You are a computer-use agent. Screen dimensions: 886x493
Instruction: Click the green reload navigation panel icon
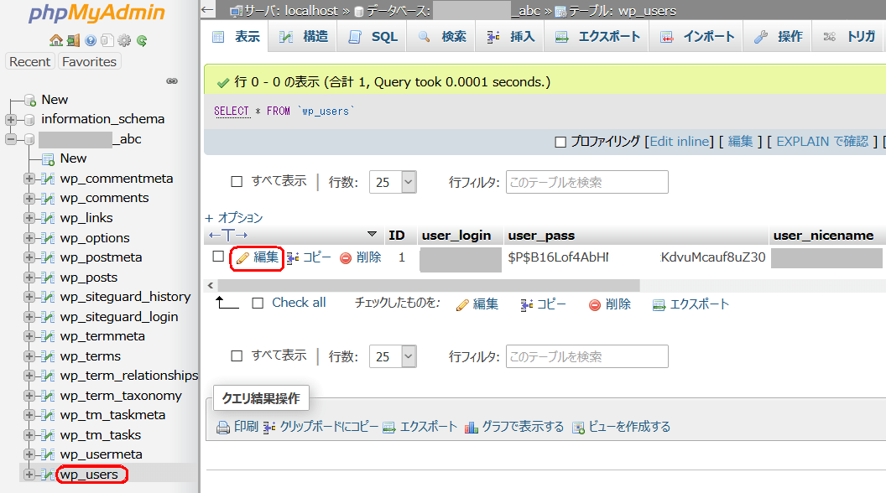point(142,40)
